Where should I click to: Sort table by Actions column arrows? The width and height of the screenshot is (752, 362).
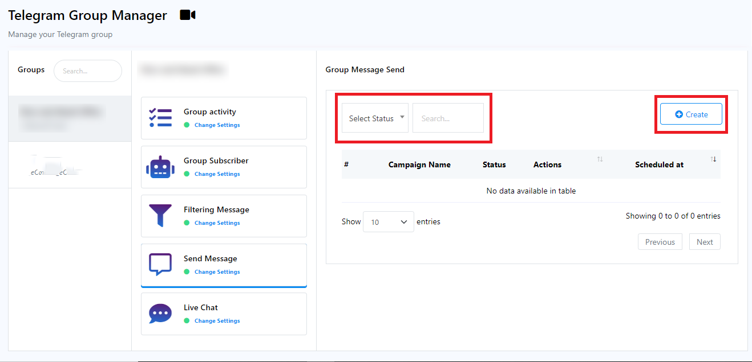tap(600, 159)
